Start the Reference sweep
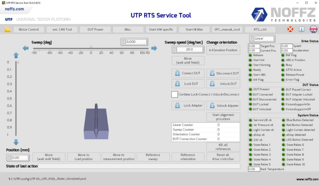Screen dimensions: 319x185 pos(153,157)
